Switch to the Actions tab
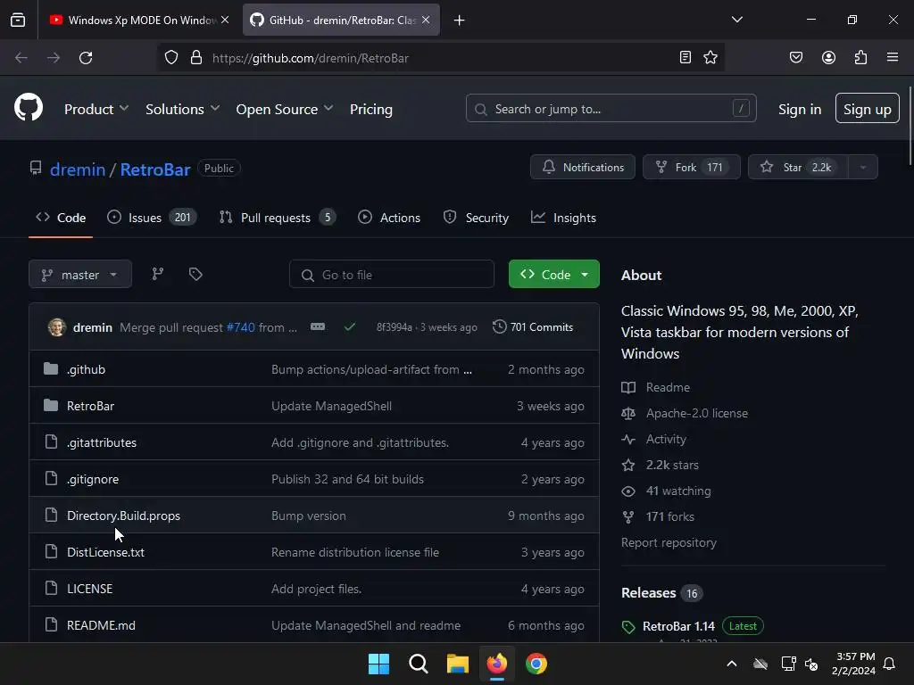Image resolution: width=914 pixels, height=685 pixels. tap(389, 218)
